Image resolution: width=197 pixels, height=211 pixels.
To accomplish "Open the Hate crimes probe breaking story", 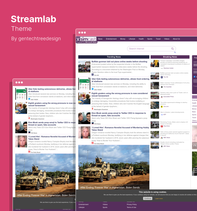I will click(x=175, y=134).
